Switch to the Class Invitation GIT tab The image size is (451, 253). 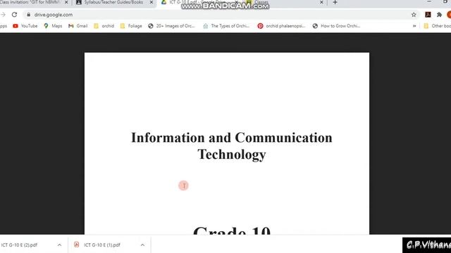click(30, 2)
